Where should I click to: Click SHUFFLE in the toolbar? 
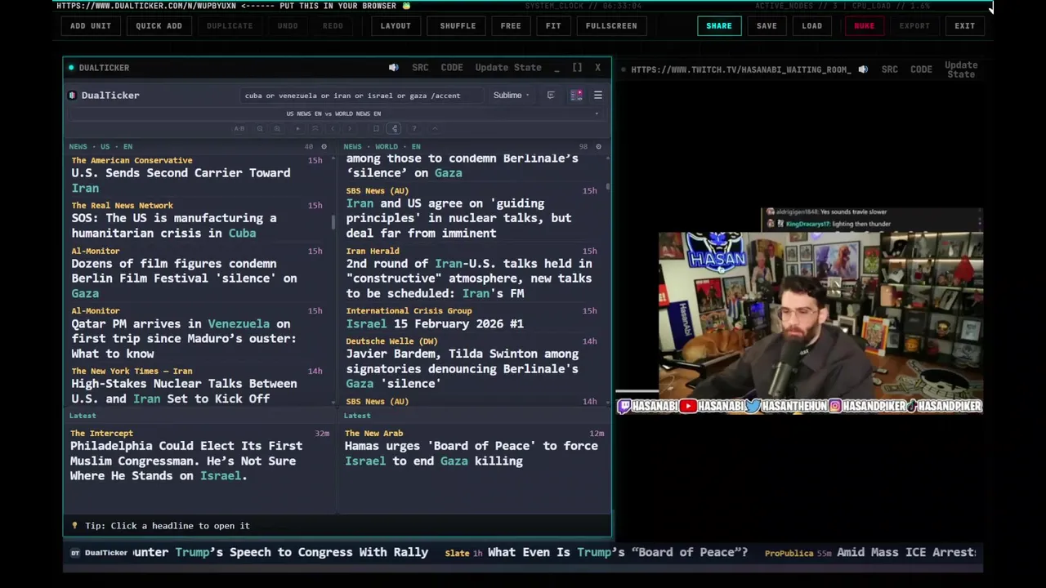(x=458, y=25)
